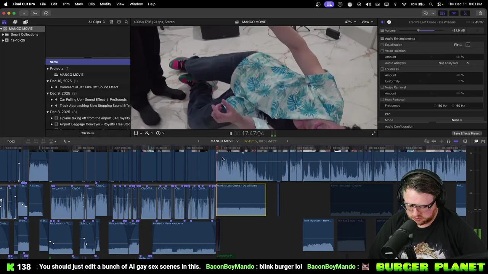The width and height of the screenshot is (488, 274).
Task: Click the Share export icon
Action: [480, 13]
